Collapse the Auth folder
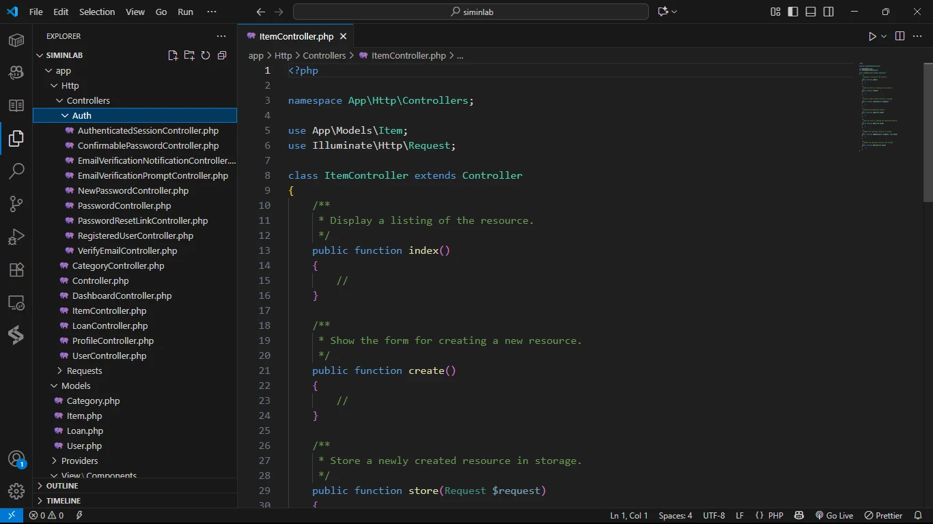Screen dimensions: 933x524 (x=81, y=115)
